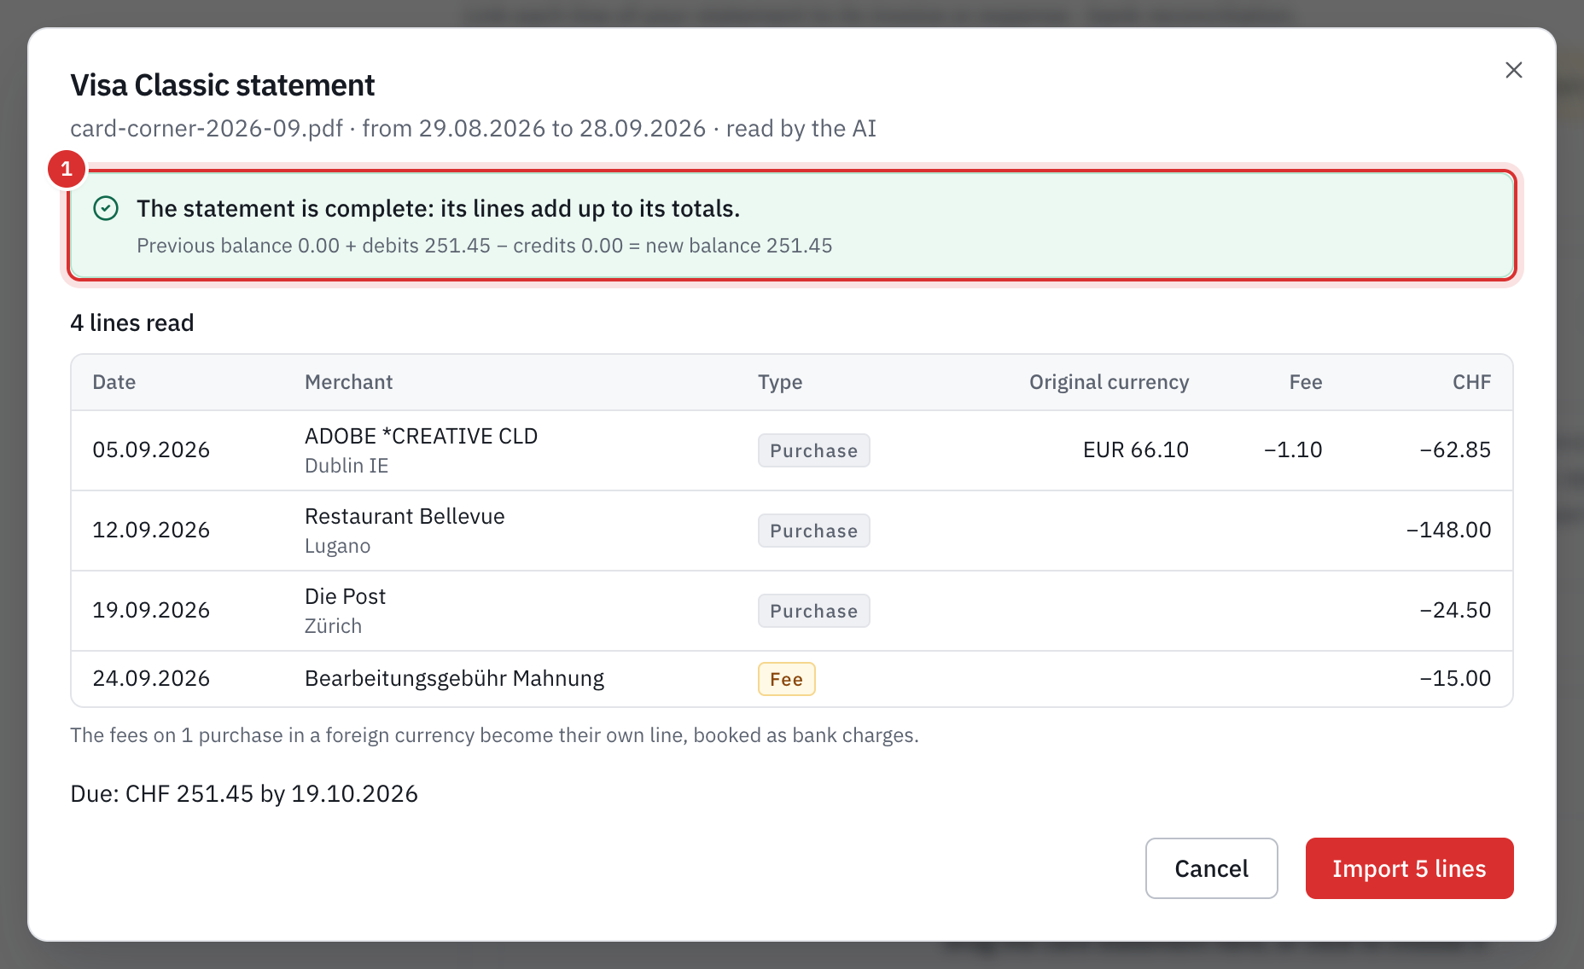Click the statement is complete message
Viewport: 1584px width, 969px height.
coord(438,208)
